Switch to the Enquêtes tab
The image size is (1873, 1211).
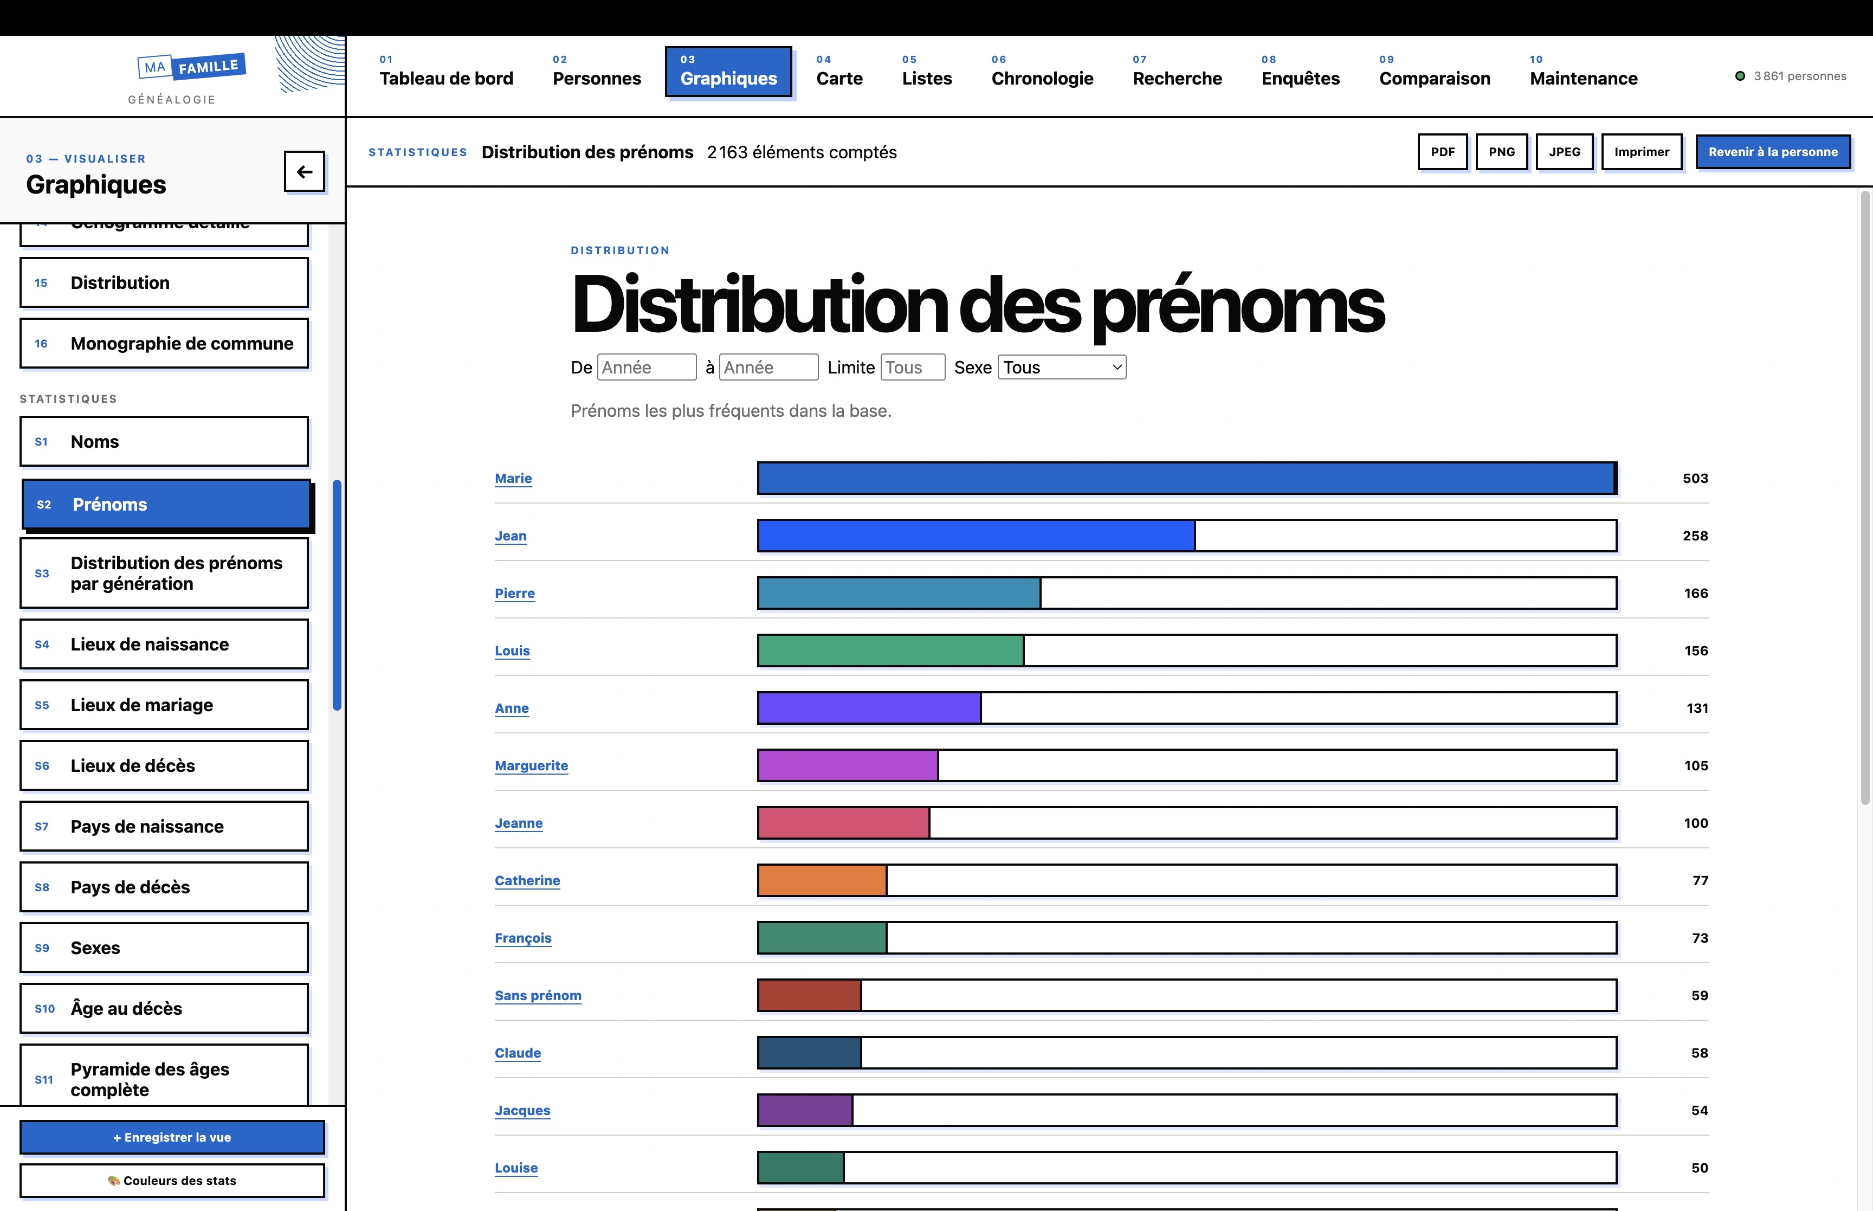click(1300, 72)
